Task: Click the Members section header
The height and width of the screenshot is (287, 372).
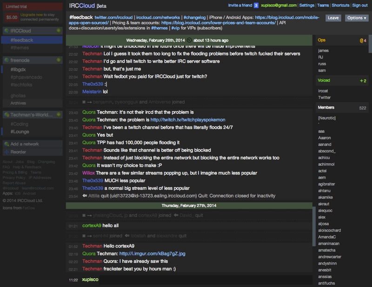Action: [342, 108]
